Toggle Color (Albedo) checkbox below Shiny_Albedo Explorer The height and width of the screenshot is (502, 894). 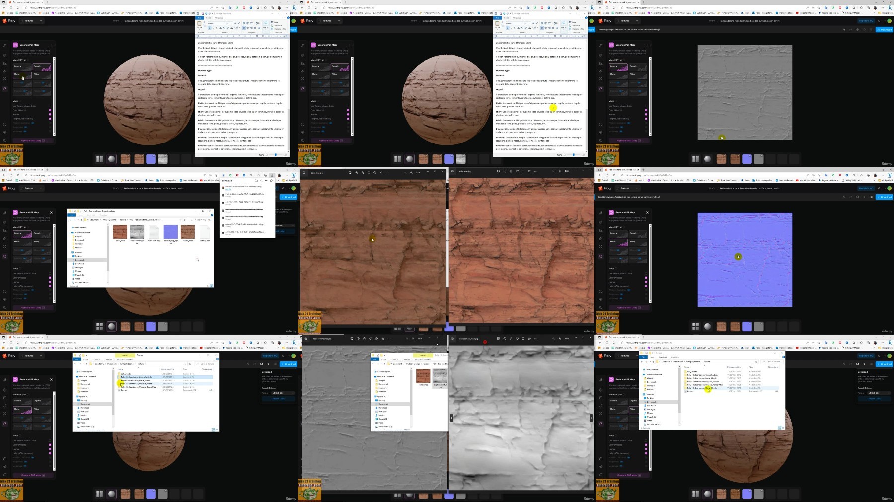pyautogui.click(x=646, y=445)
